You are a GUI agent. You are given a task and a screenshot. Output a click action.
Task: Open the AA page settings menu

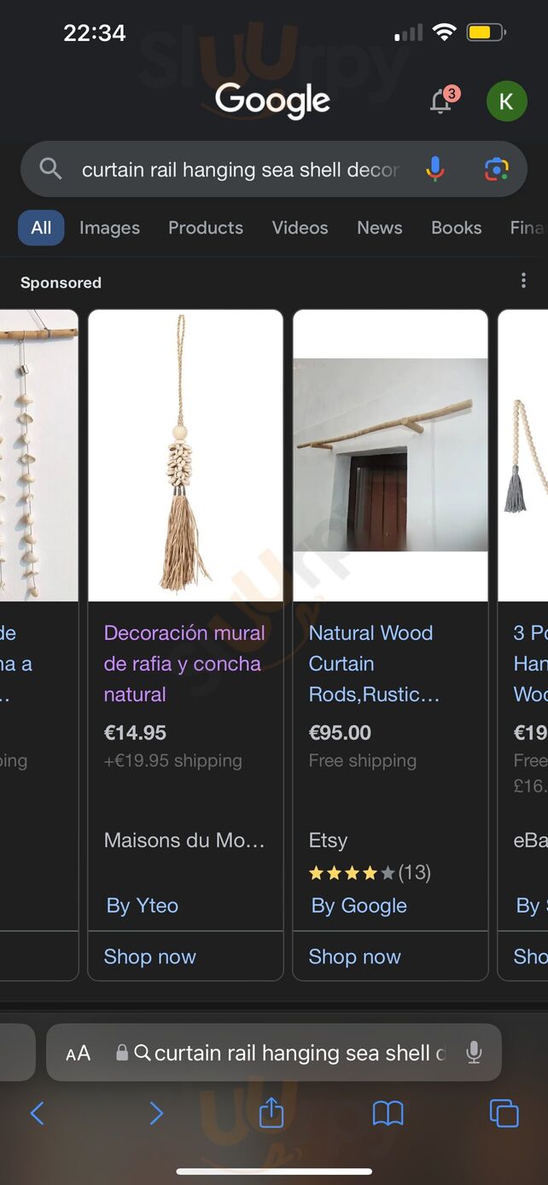tap(78, 1054)
